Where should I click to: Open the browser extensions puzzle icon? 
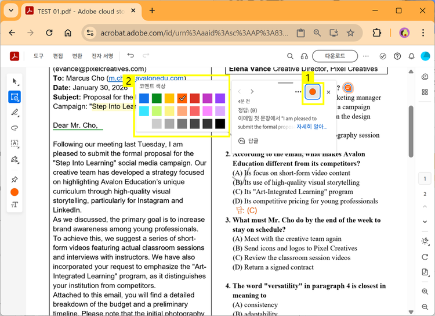(376, 33)
